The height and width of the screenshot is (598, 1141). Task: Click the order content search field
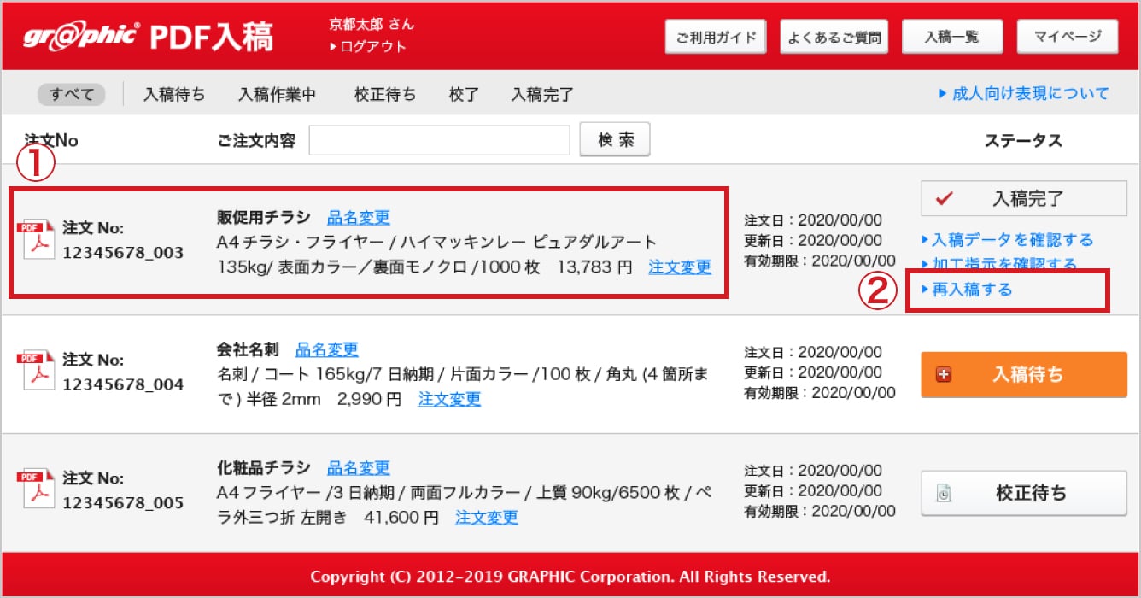click(439, 140)
